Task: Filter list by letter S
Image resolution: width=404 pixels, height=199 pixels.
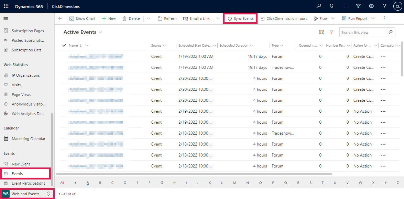Action: tap(310, 183)
